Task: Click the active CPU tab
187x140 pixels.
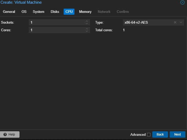Action: click(x=69, y=12)
